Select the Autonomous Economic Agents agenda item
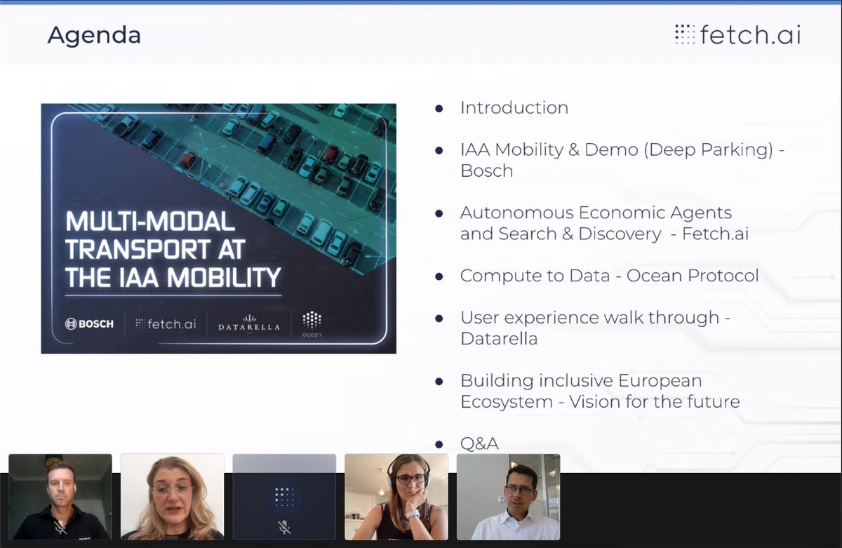Viewport: 842px width, 548px height. 604,223
